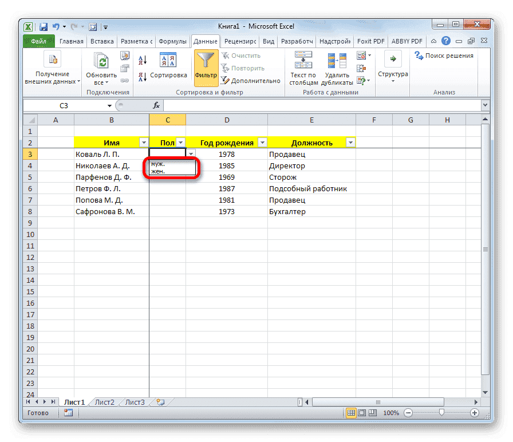Click Обновить все in the Подключения group
The width and height of the screenshot is (513, 442).
click(x=100, y=64)
